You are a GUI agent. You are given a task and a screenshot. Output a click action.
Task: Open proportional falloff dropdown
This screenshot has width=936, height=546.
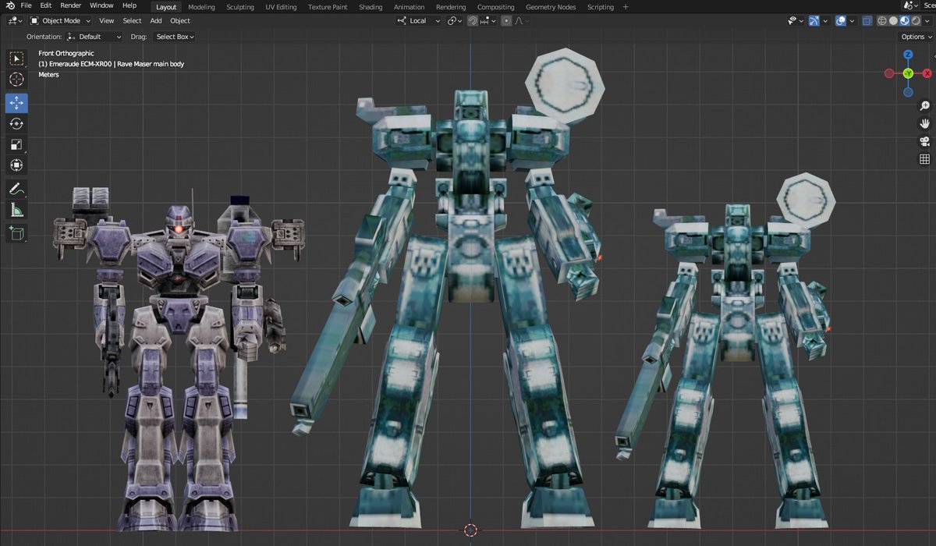[522, 21]
